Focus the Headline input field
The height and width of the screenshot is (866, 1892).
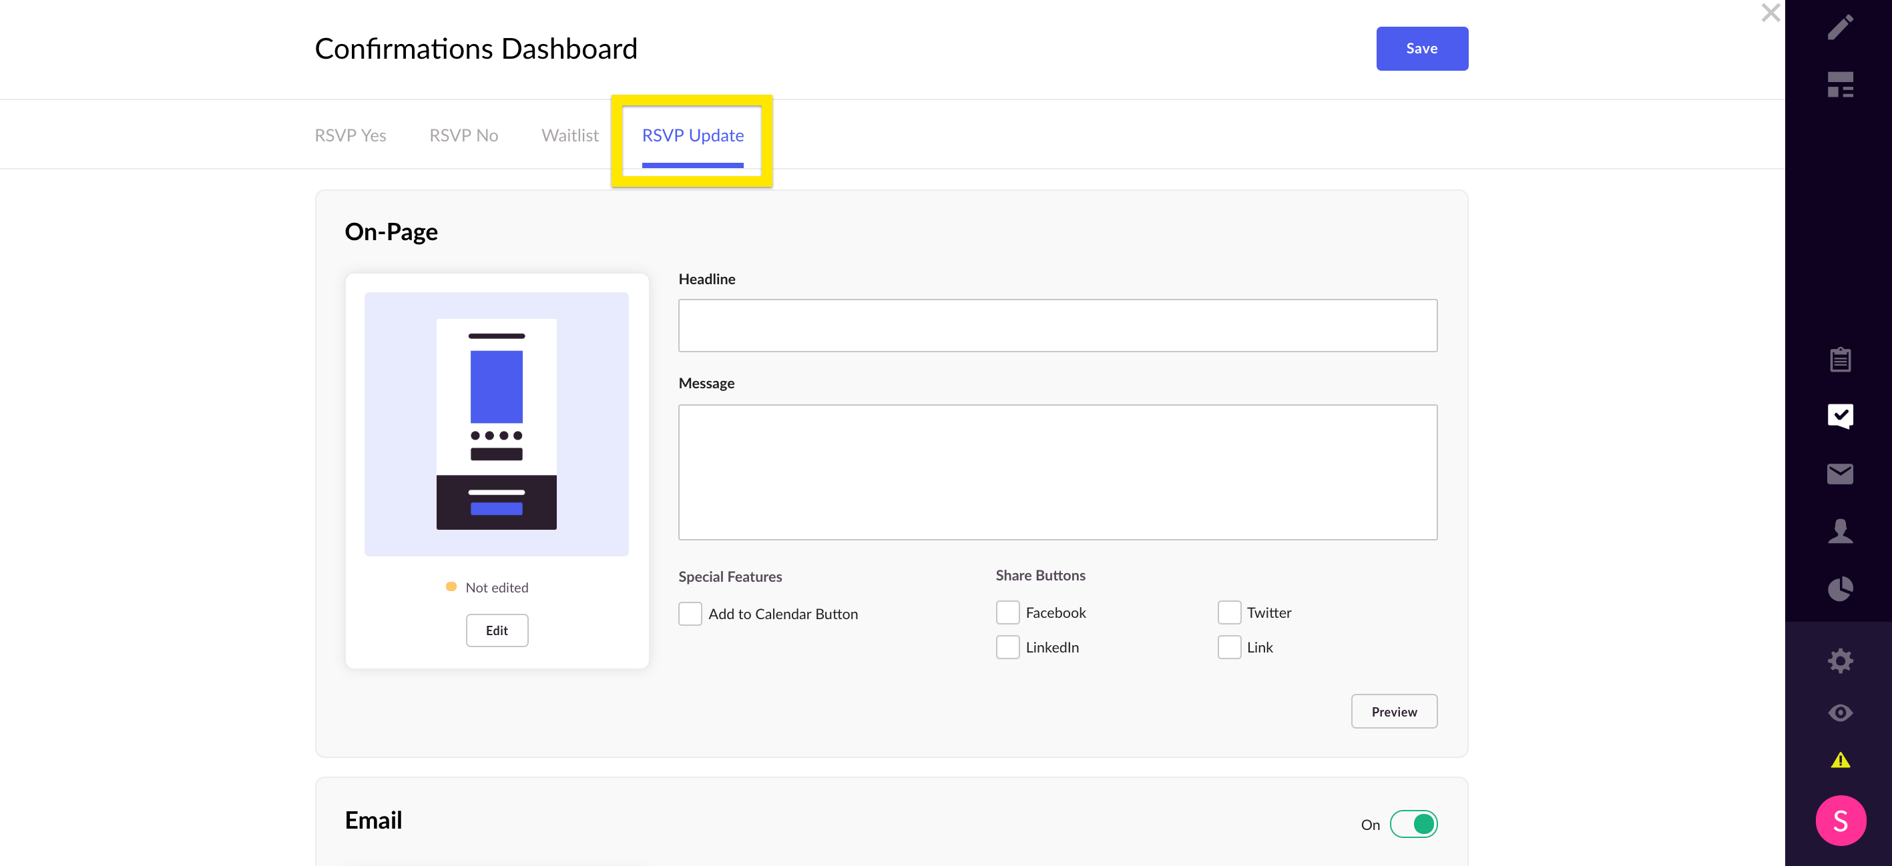coord(1057,325)
